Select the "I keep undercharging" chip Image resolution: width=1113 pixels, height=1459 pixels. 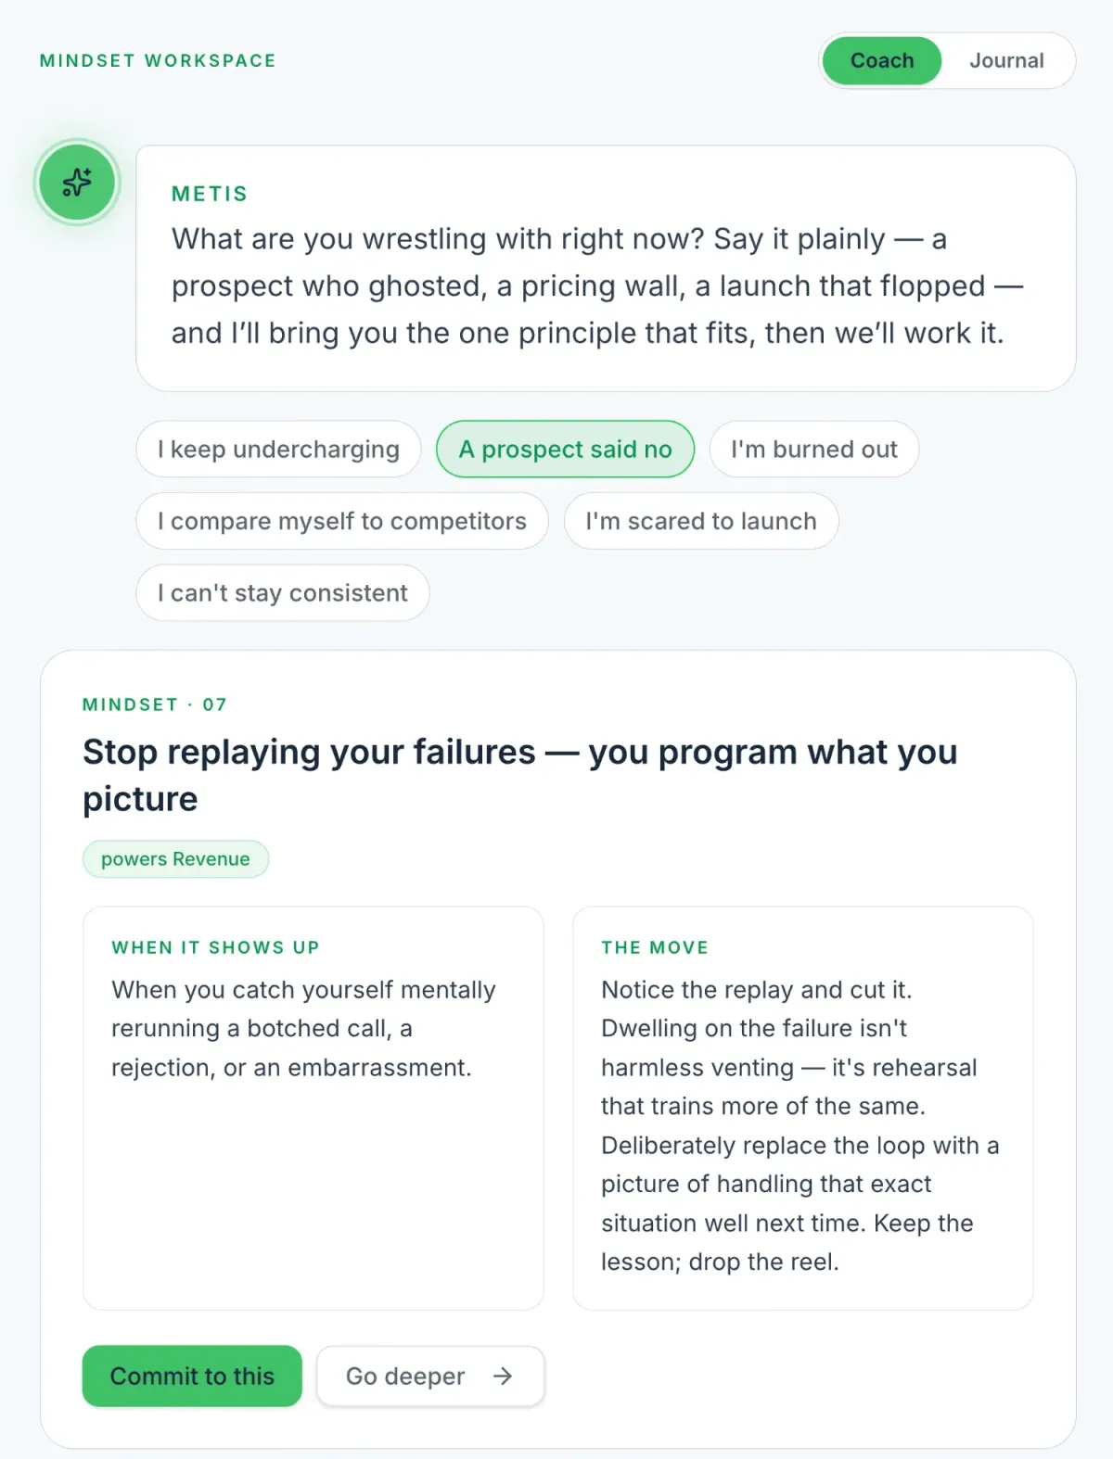278,450
